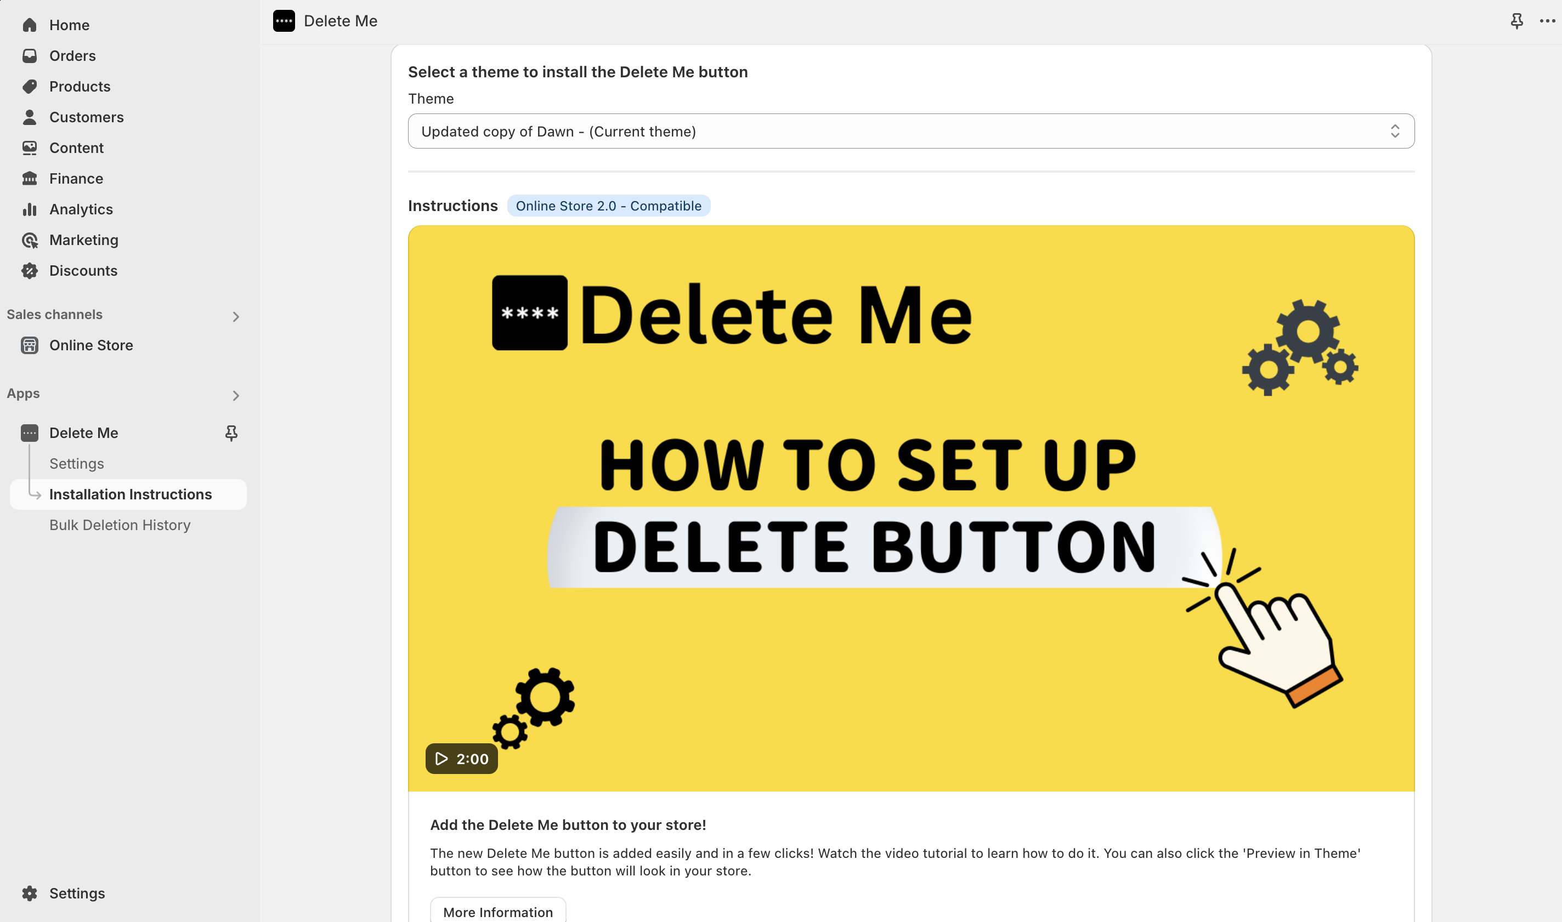The width and height of the screenshot is (1562, 922).
Task: Open Bulk Deletion History page
Action: 120,525
